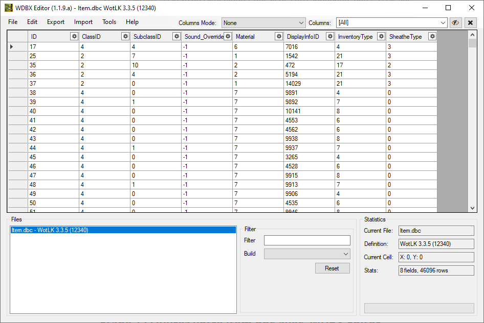The width and height of the screenshot is (484, 323).
Task: Select DisplayInfoID cell 10141
Action: (x=310, y=111)
